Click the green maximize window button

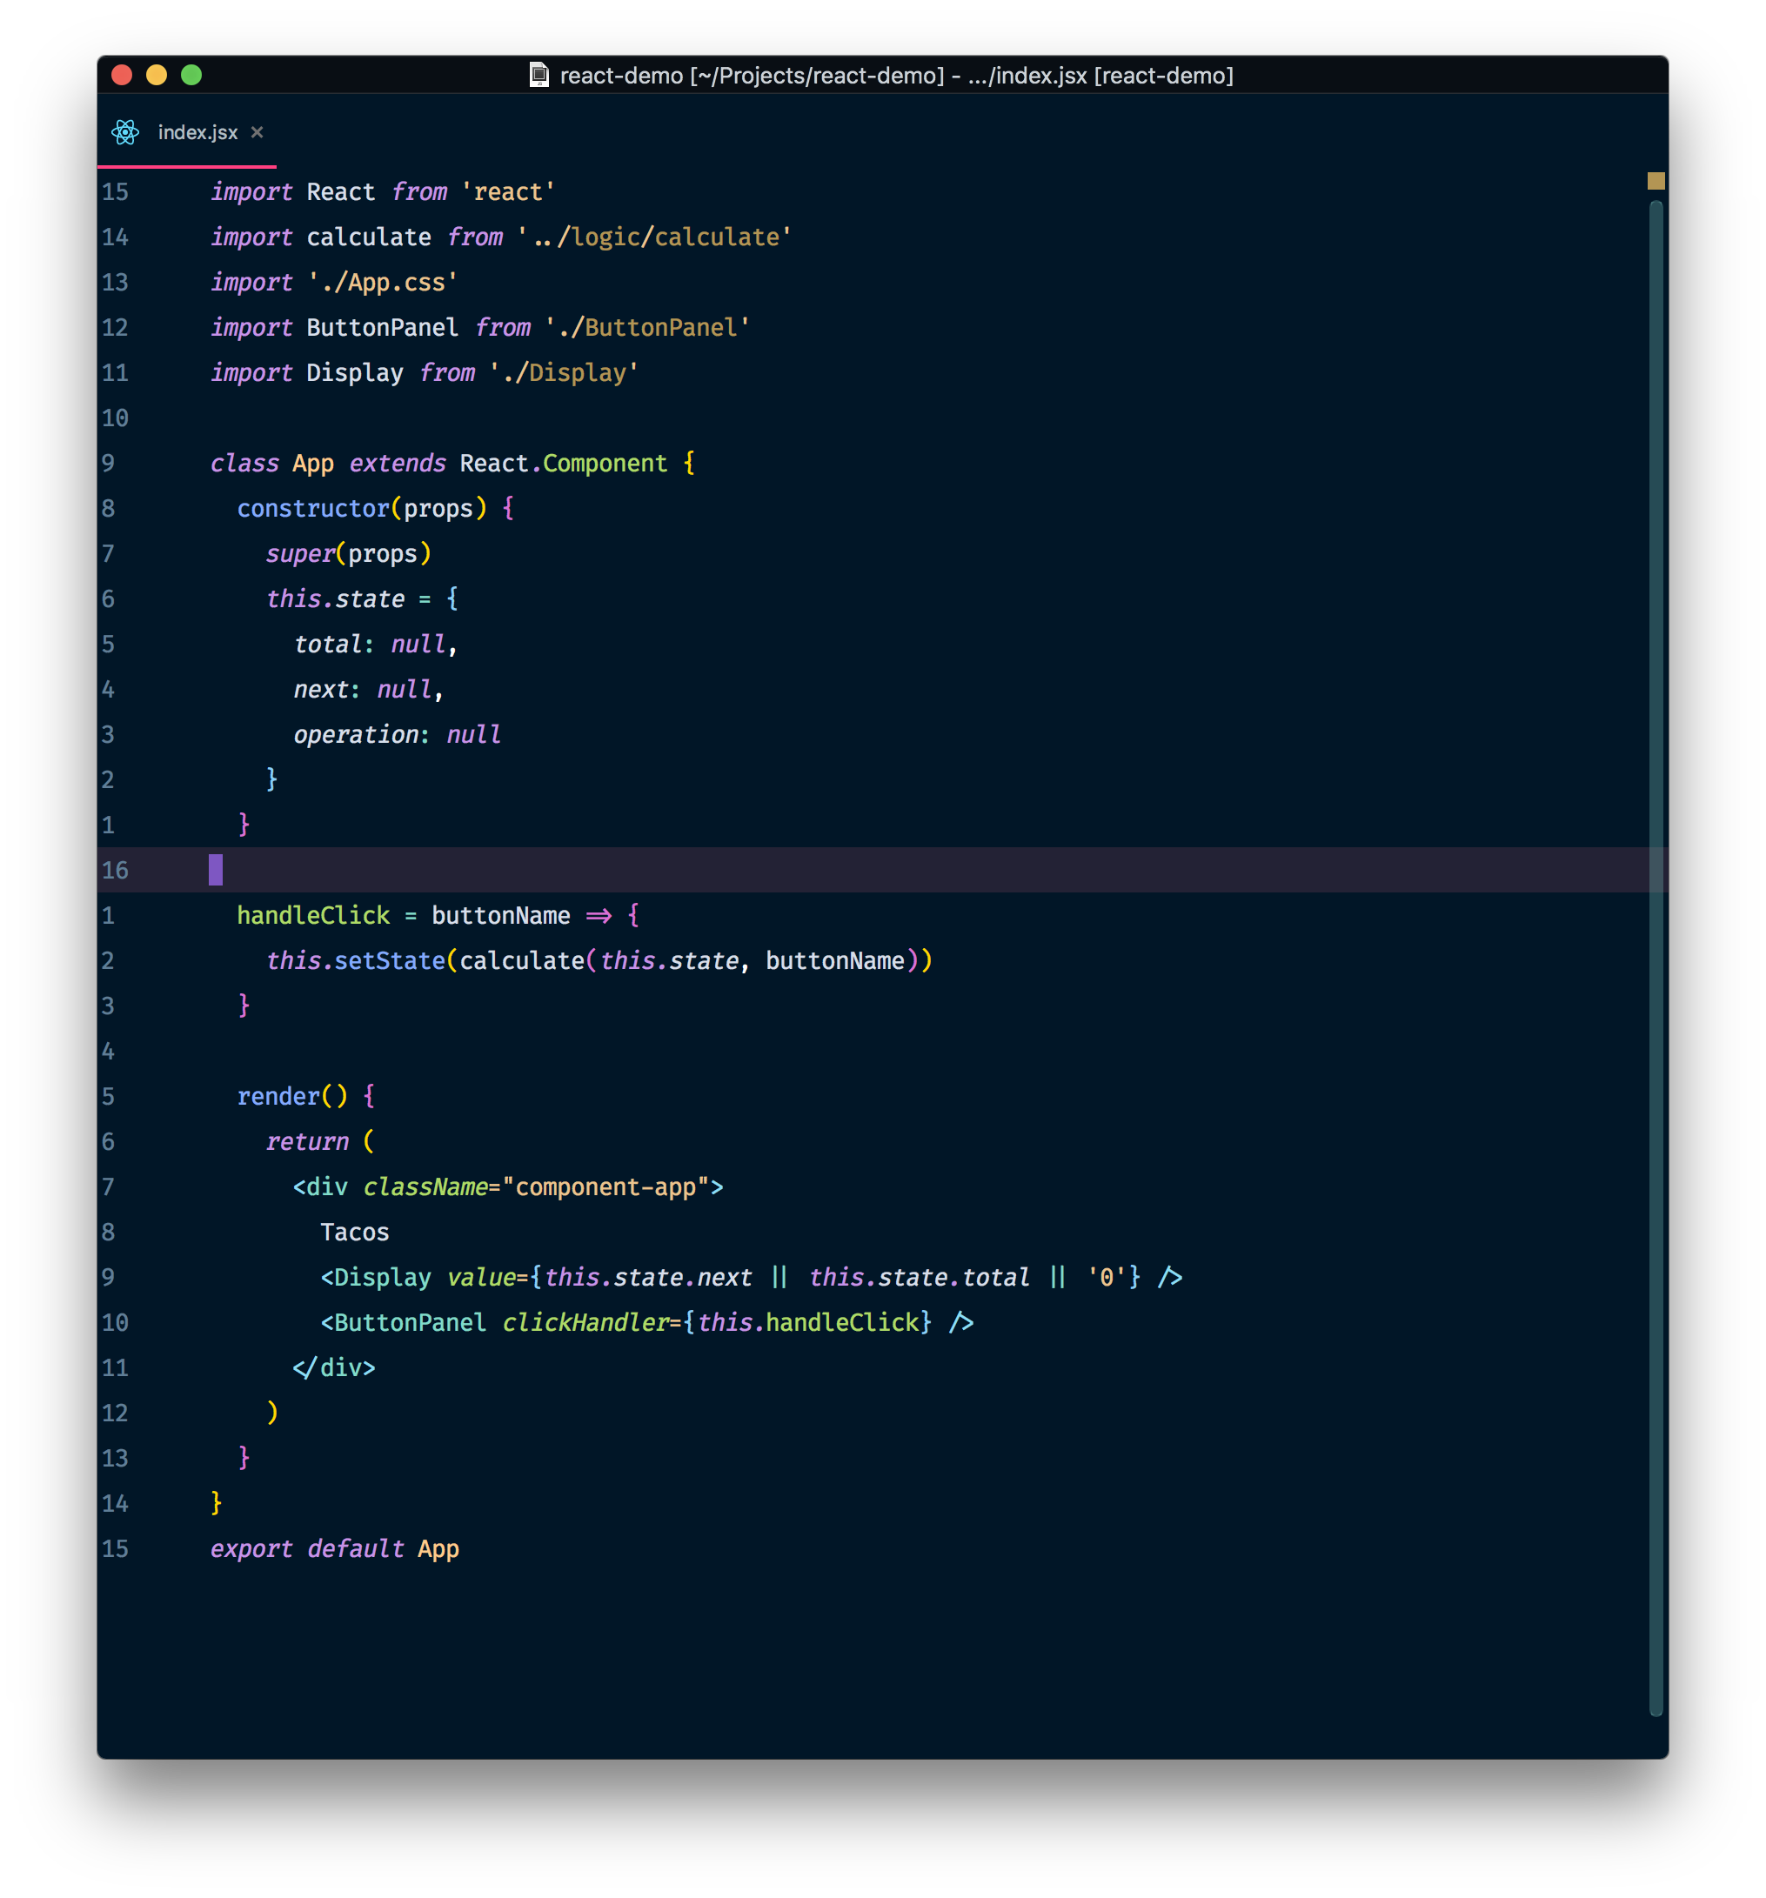(191, 75)
